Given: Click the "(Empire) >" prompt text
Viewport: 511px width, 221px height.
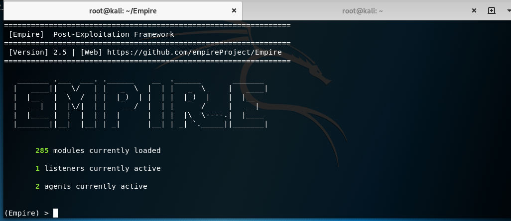Looking at the screenshot, I should click(x=26, y=213).
